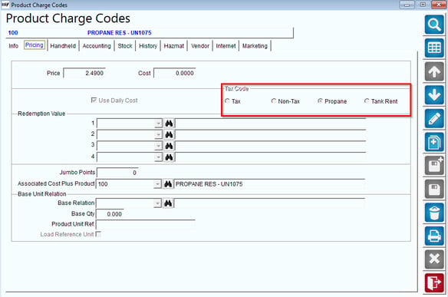Switch to the Vendor tab
This screenshot has width=448, height=297.
200,46
